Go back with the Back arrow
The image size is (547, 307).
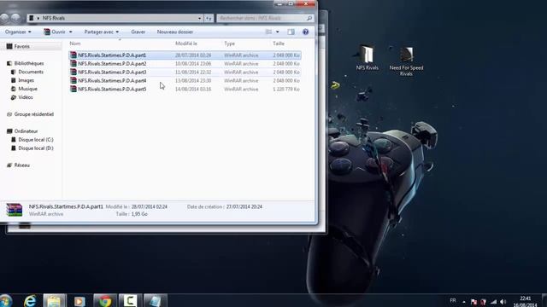coord(4,18)
